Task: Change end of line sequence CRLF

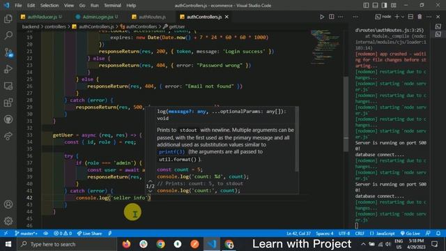Action: pyautogui.click(x=360, y=234)
